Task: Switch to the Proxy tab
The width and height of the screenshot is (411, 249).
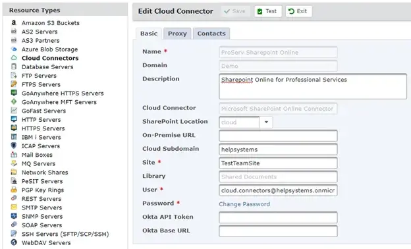Action: pyautogui.click(x=177, y=34)
